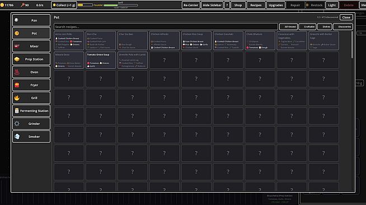Switch to Light theme
This screenshot has height=205, width=366.
pyautogui.click(x=332, y=5)
